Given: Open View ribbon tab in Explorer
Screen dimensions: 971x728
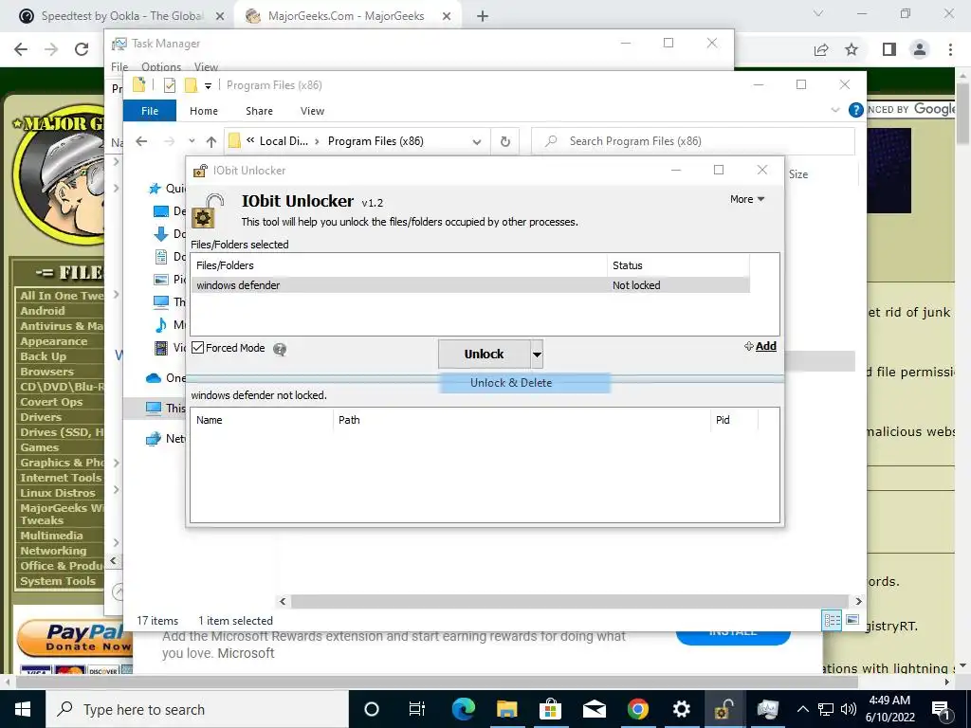Looking at the screenshot, I should (312, 111).
